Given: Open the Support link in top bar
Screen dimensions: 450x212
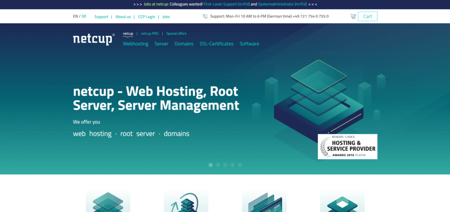Looking at the screenshot, I should click(102, 17).
